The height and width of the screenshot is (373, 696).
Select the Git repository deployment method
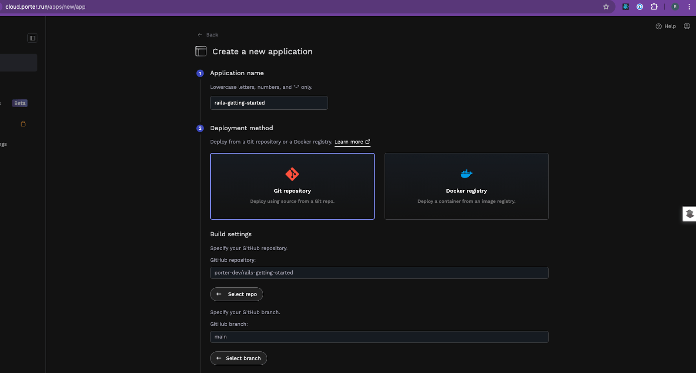click(292, 186)
